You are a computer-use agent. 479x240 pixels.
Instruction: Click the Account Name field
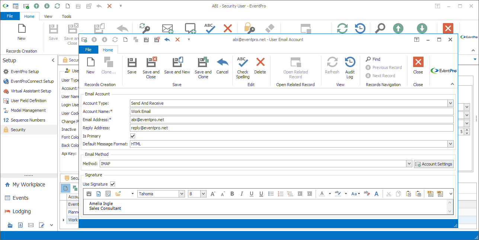click(292, 111)
